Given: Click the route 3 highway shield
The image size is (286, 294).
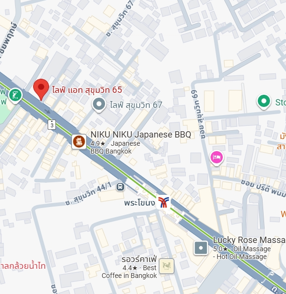Looking at the screenshot, I should pyautogui.click(x=52, y=124).
